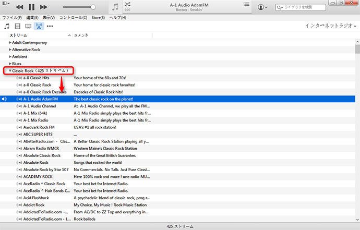Viewport: 360px width, 230px height.
Task: Open the 編集(E) menu
Action: click(x=32, y=18)
